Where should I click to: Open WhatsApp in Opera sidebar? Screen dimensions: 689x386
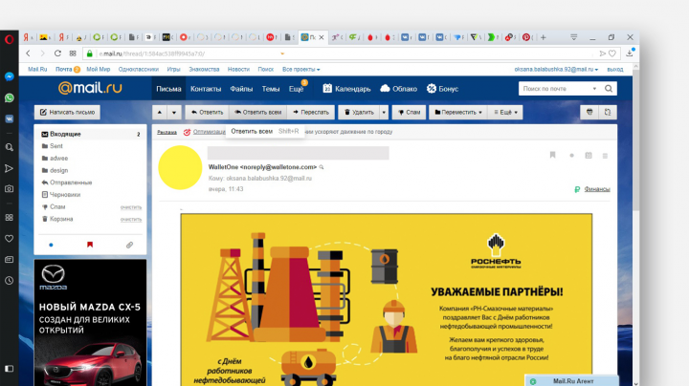(10, 97)
